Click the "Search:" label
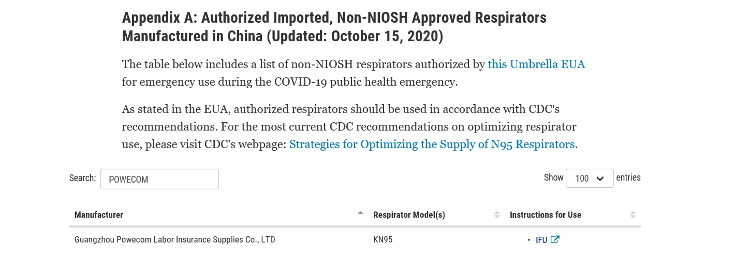This screenshot has width=736, height=259. [82, 178]
